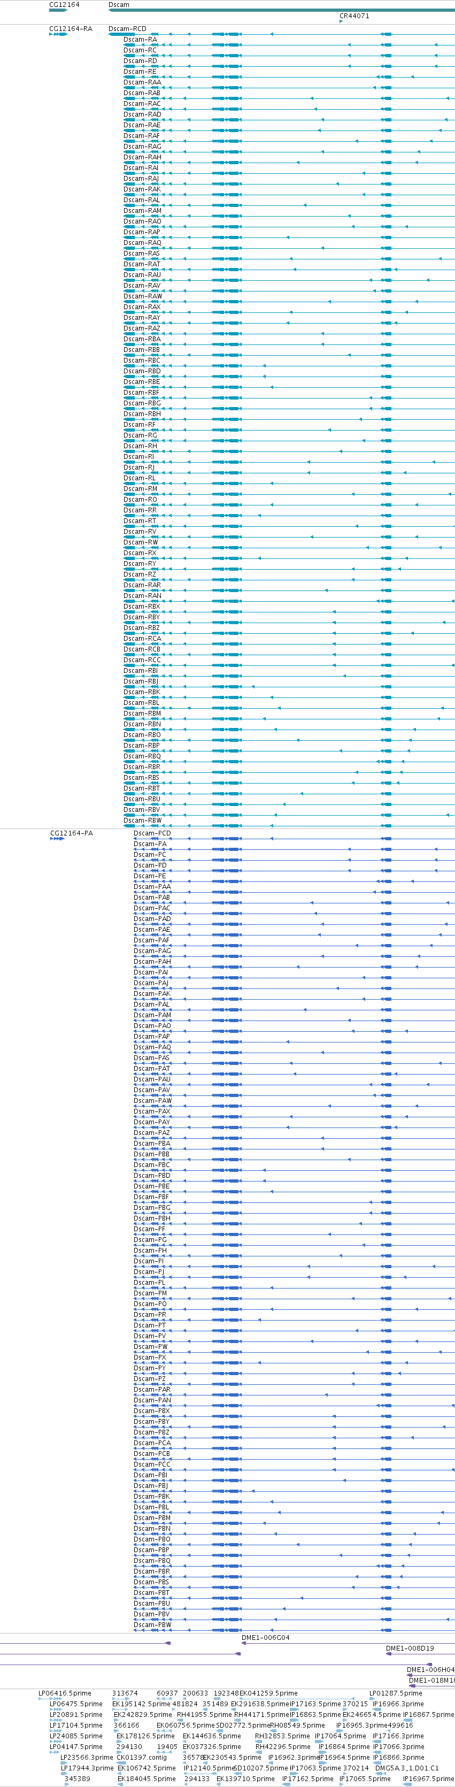Click protein Dscam-PD
The height and width of the screenshot is (1787, 455).
[150, 865]
